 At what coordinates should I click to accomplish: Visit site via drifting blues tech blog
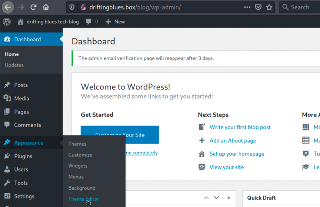(x=48, y=21)
